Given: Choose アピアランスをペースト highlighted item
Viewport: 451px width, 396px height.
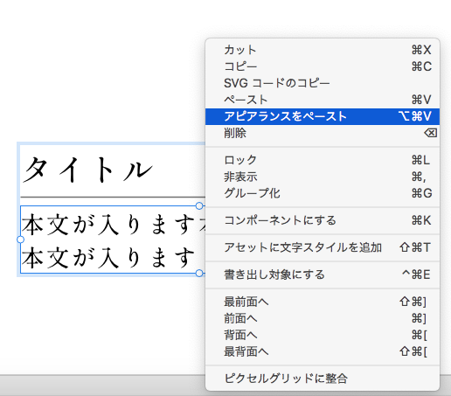Looking at the screenshot, I should [323, 116].
